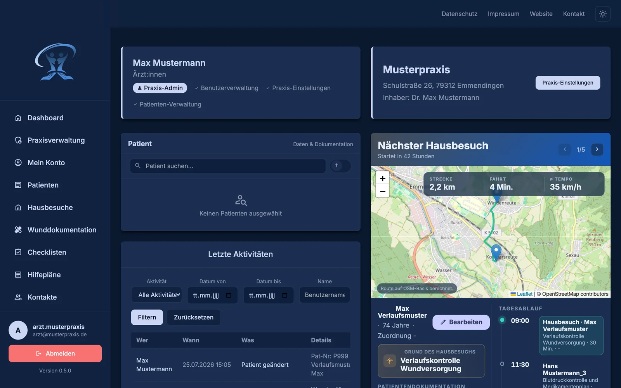Image resolution: width=621 pixels, height=388 pixels.
Task: Click the Wann column header
Action: 191,340
